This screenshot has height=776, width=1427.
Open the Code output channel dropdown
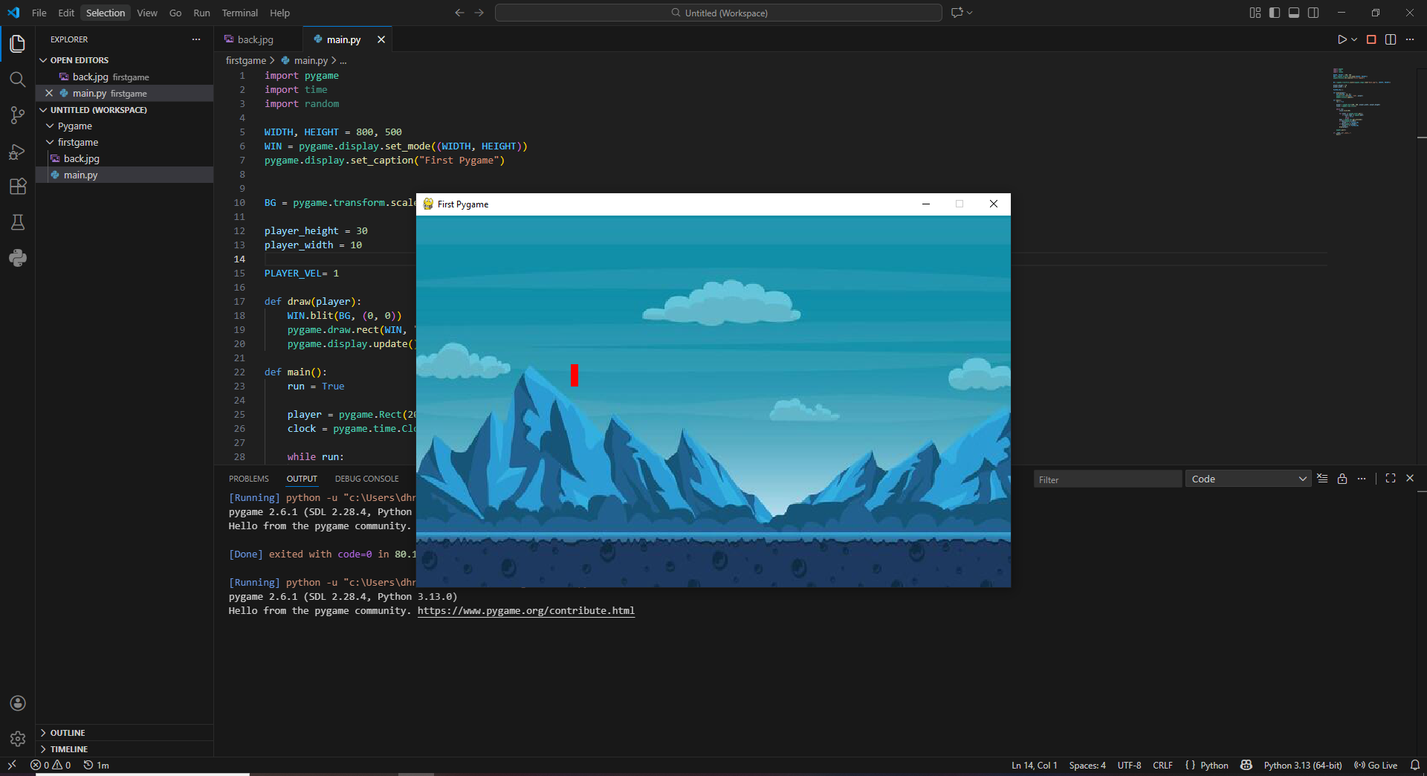point(1248,479)
